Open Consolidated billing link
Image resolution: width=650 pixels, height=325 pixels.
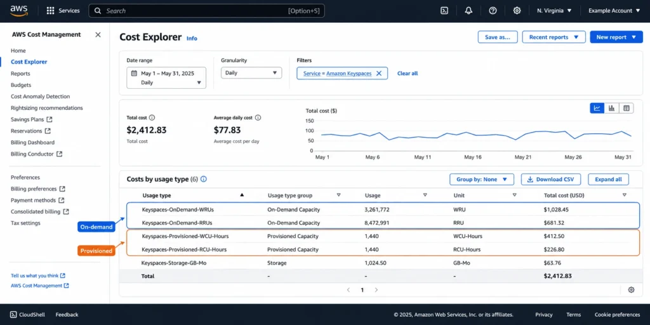[40, 211]
